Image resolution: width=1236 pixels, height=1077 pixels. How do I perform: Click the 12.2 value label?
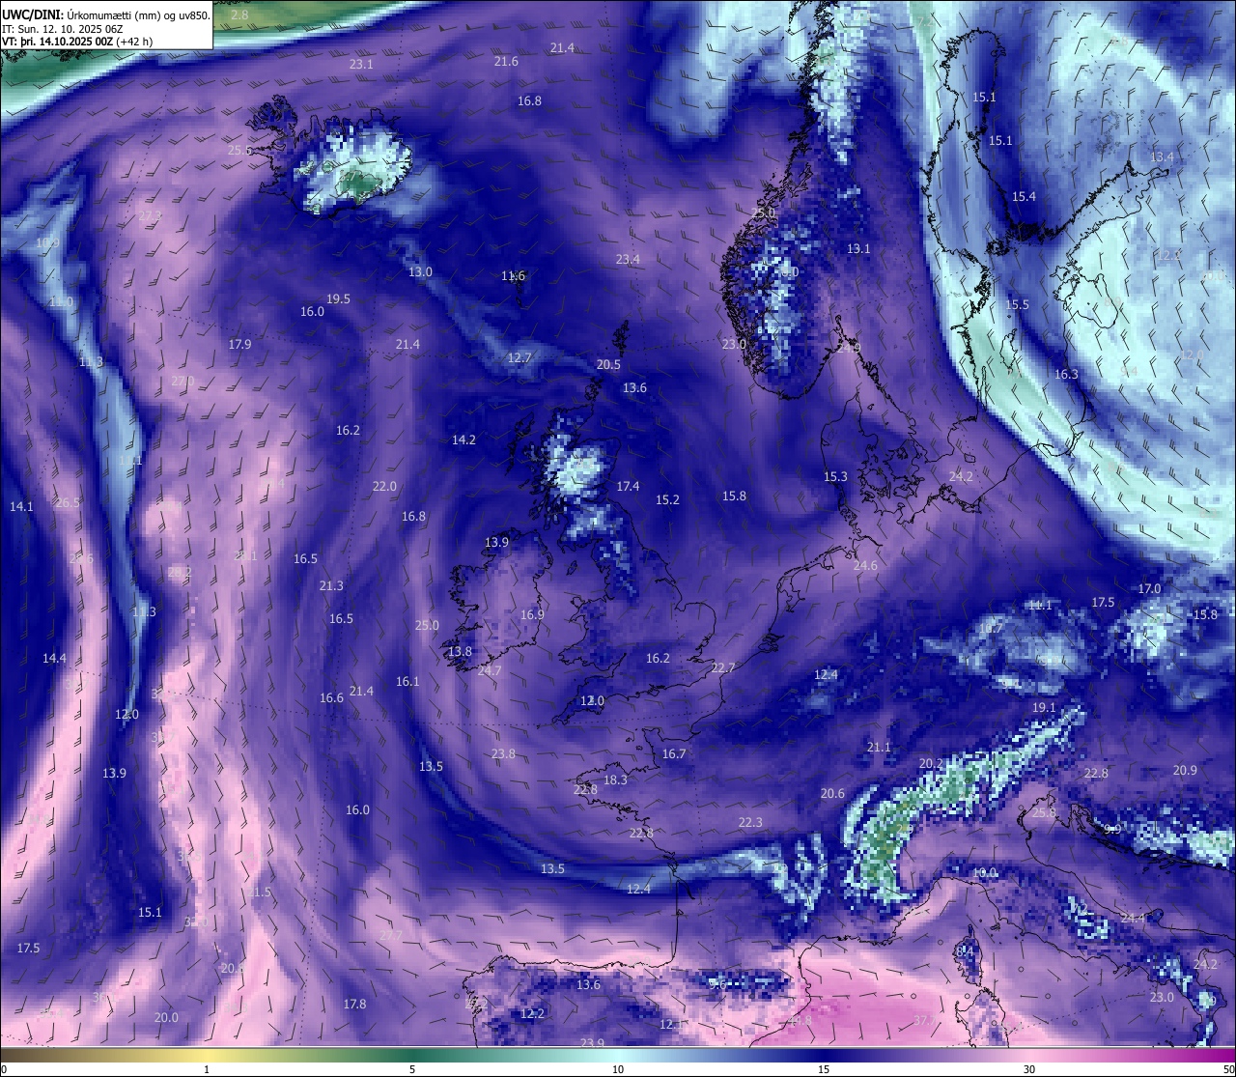click(532, 1013)
